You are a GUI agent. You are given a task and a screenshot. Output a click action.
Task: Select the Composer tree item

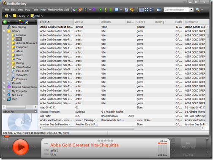[22, 47]
